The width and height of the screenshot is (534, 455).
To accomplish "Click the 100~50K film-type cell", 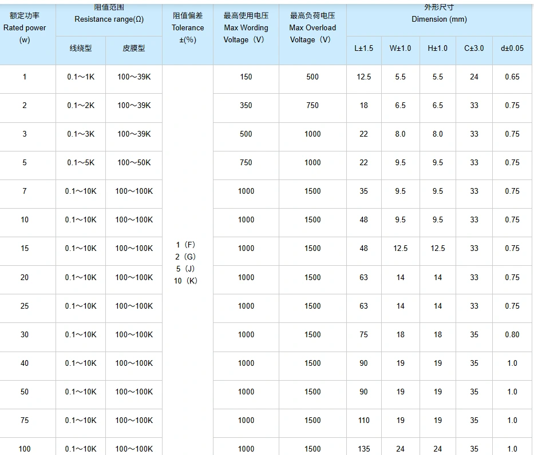I will click(133, 163).
